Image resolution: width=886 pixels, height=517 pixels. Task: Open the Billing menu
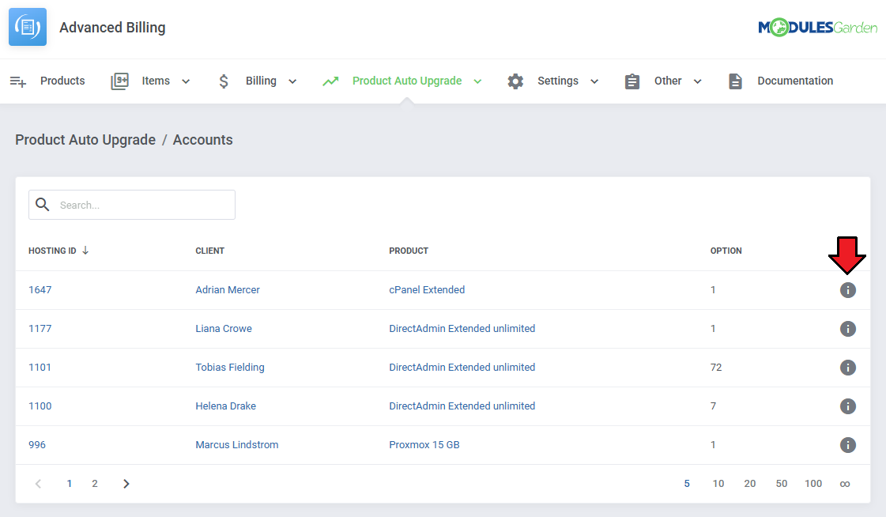point(261,81)
